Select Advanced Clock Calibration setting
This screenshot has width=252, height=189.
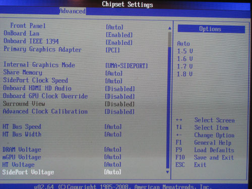[x=45, y=111]
